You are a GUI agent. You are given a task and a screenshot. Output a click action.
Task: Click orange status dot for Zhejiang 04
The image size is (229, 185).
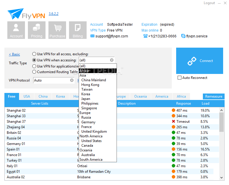(174, 127)
